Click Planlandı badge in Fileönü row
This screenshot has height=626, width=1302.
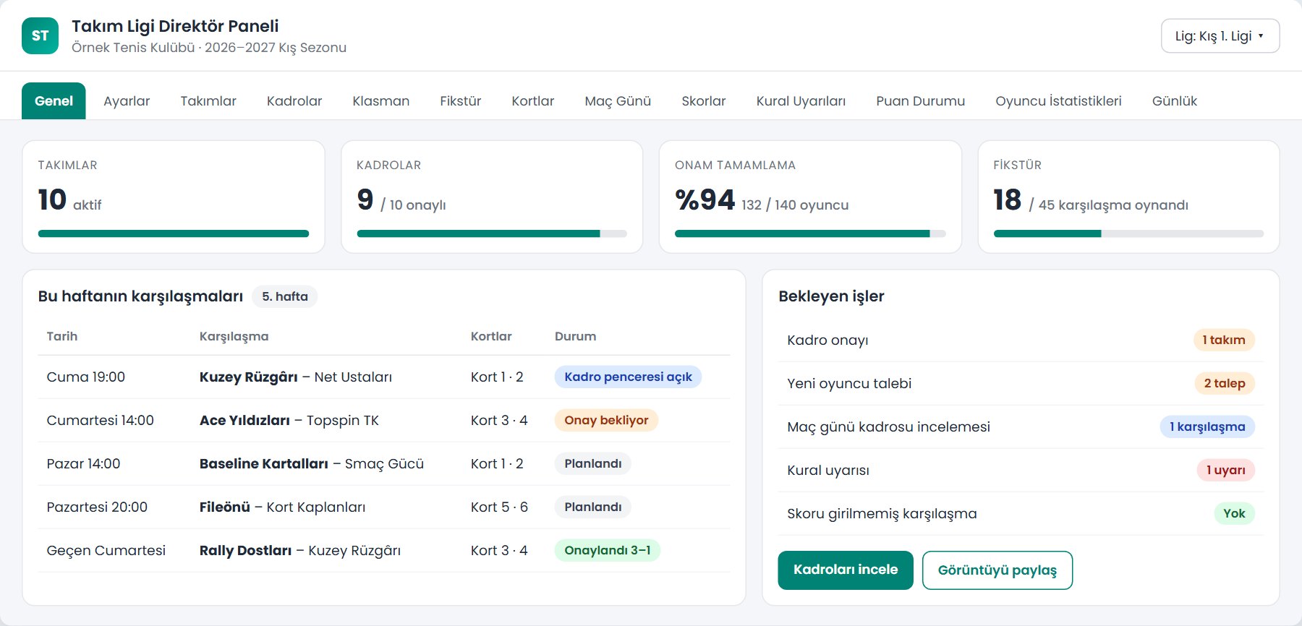[593, 507]
